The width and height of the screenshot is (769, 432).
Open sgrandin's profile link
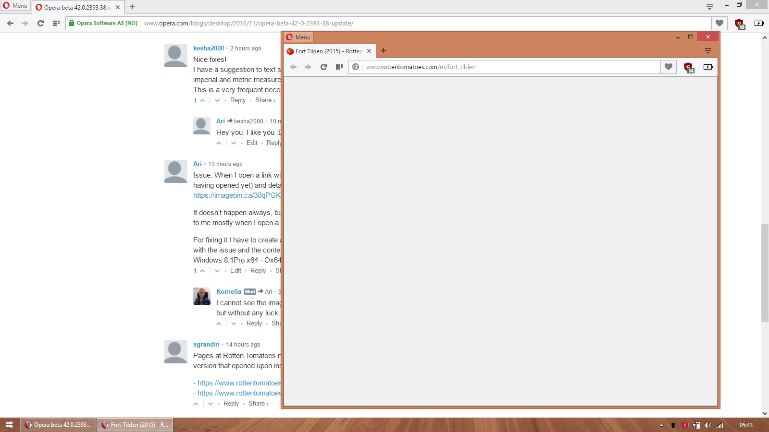[x=206, y=344]
